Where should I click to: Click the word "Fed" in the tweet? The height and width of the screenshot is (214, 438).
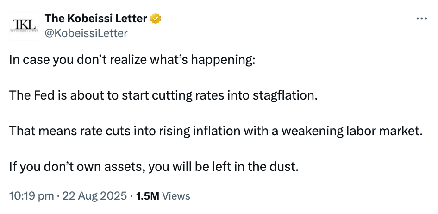coord(39,96)
